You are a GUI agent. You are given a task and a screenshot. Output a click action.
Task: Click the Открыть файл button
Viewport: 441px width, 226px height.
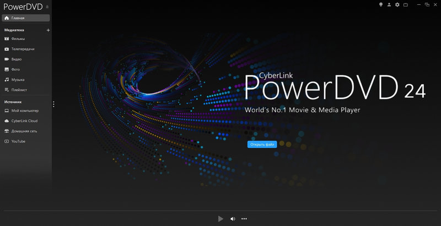click(x=262, y=145)
